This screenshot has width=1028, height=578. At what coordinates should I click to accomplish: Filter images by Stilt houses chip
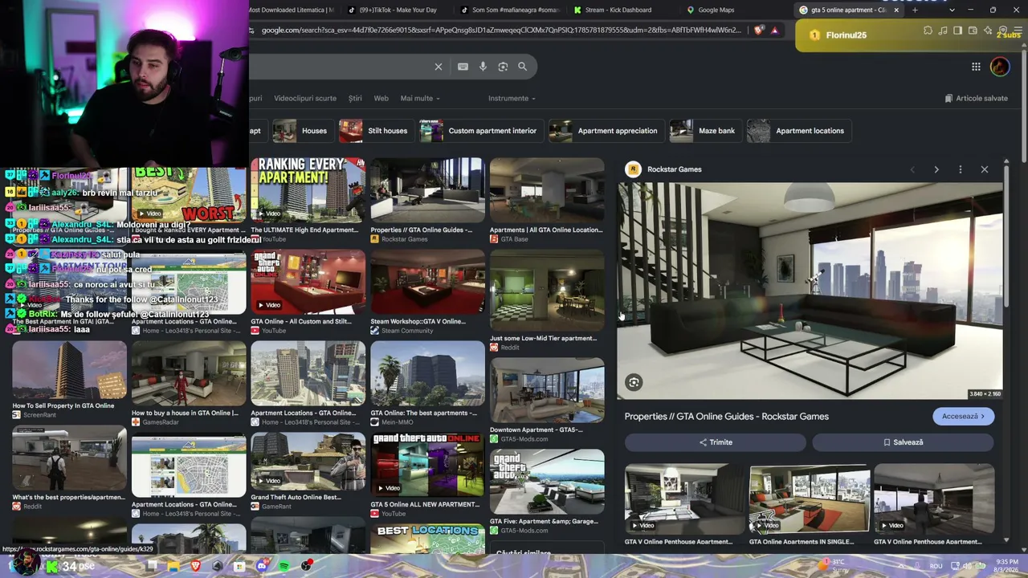coord(376,131)
